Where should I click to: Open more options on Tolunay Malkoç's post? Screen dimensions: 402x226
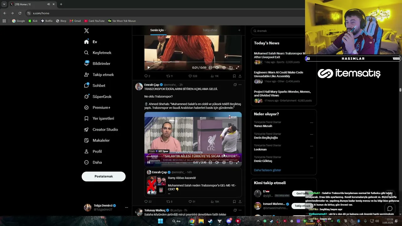240,210
